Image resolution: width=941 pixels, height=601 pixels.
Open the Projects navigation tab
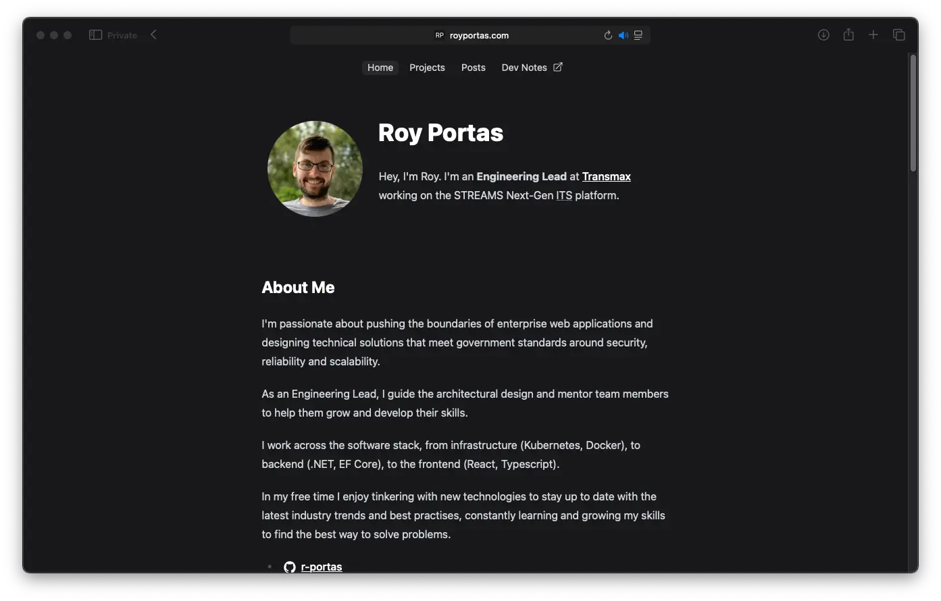point(427,68)
